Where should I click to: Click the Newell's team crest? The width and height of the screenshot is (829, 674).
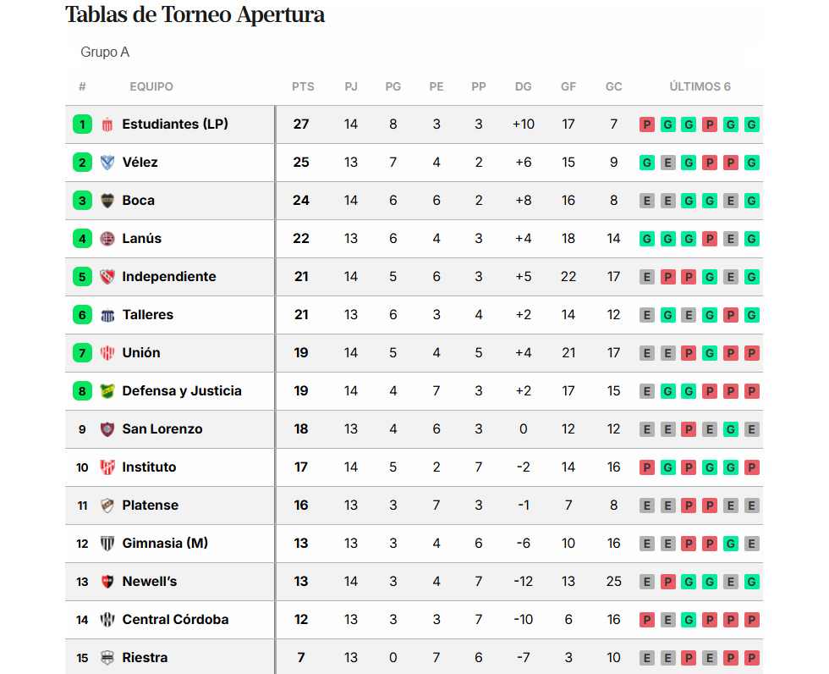coord(107,582)
